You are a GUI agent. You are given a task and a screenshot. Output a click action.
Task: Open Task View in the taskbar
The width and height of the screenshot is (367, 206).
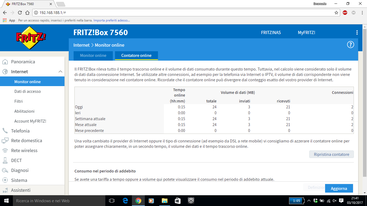click(x=112, y=201)
